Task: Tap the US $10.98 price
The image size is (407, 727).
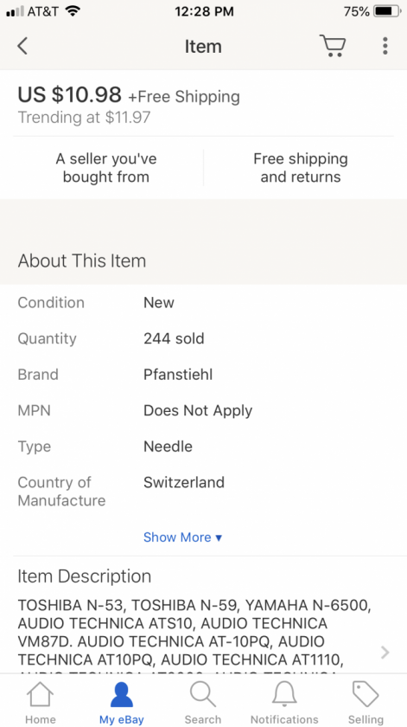Action: tap(69, 94)
